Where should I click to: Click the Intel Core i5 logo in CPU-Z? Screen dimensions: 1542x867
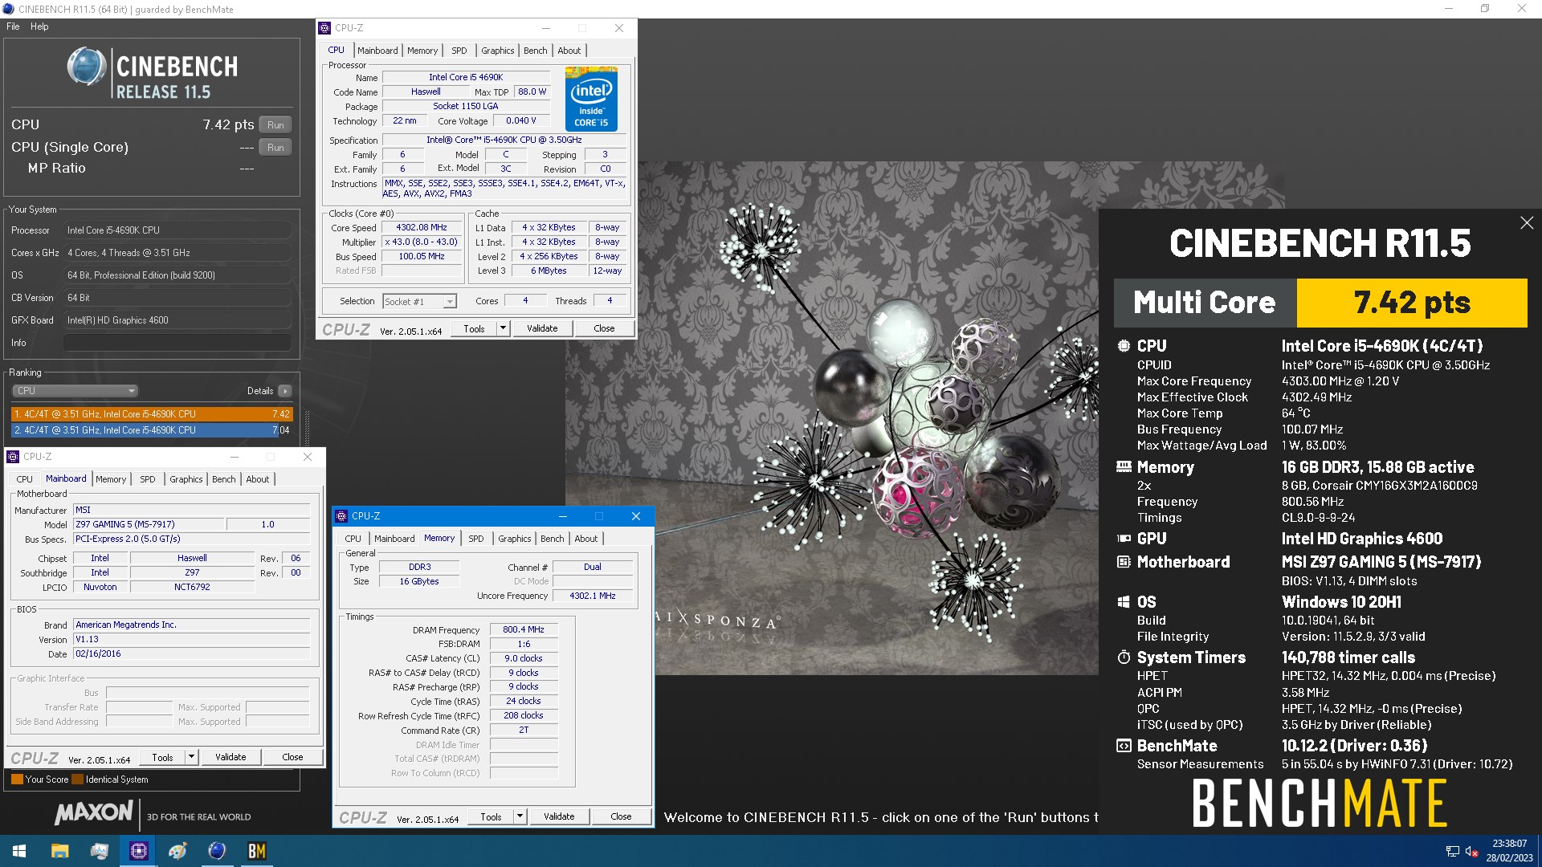(591, 99)
